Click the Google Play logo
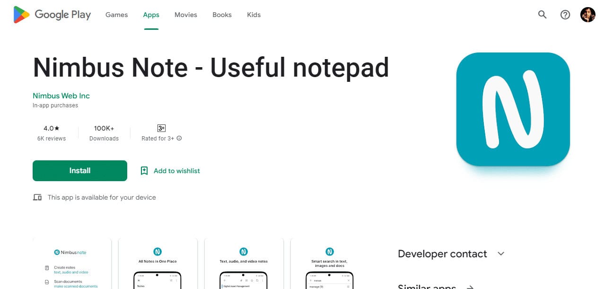 tap(52, 15)
